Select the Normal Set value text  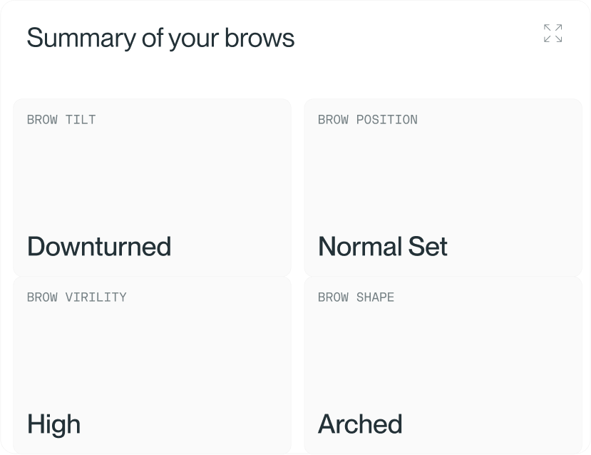[383, 246]
